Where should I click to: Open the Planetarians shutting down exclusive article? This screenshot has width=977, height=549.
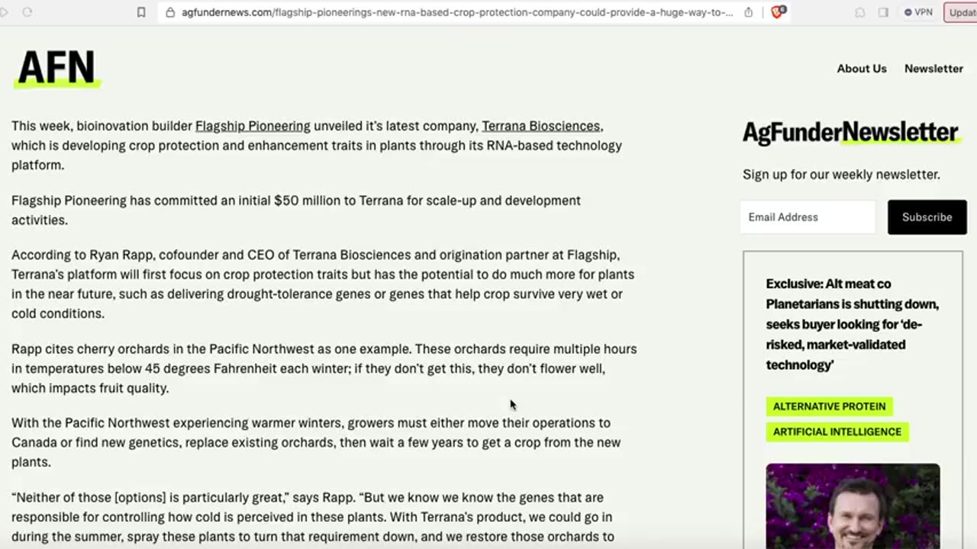coord(853,324)
